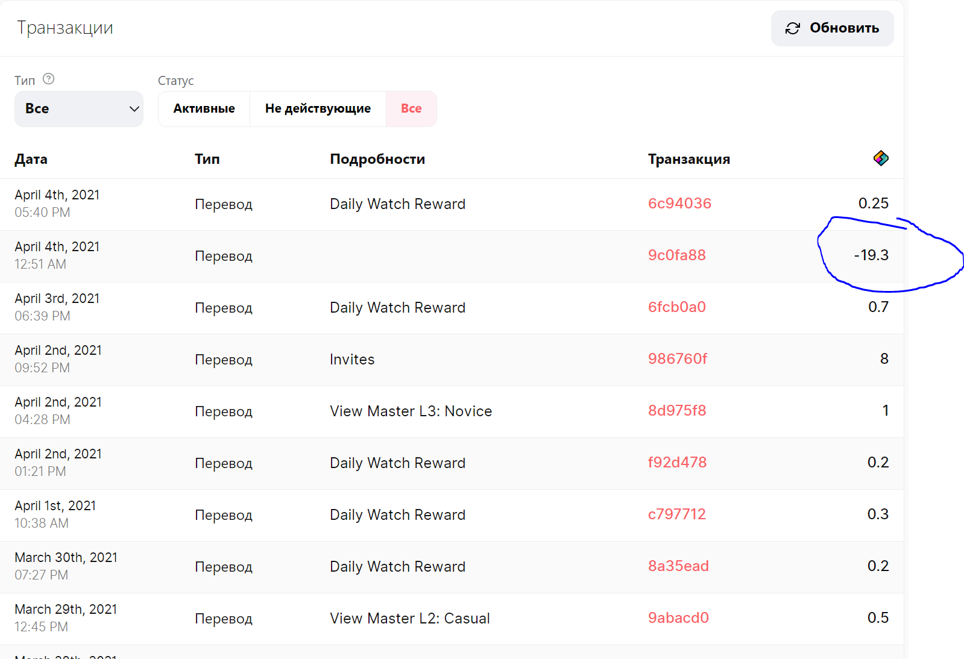This screenshot has width=964, height=659.
Task: Click the Invites transaction row details
Action: tap(352, 360)
